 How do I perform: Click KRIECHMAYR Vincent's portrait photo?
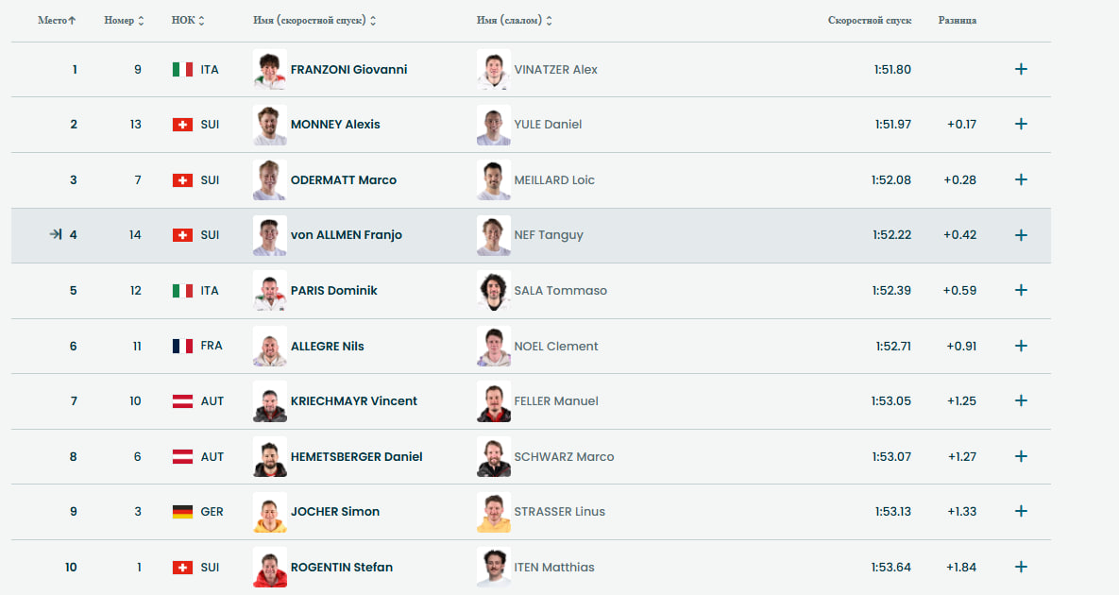tap(270, 401)
